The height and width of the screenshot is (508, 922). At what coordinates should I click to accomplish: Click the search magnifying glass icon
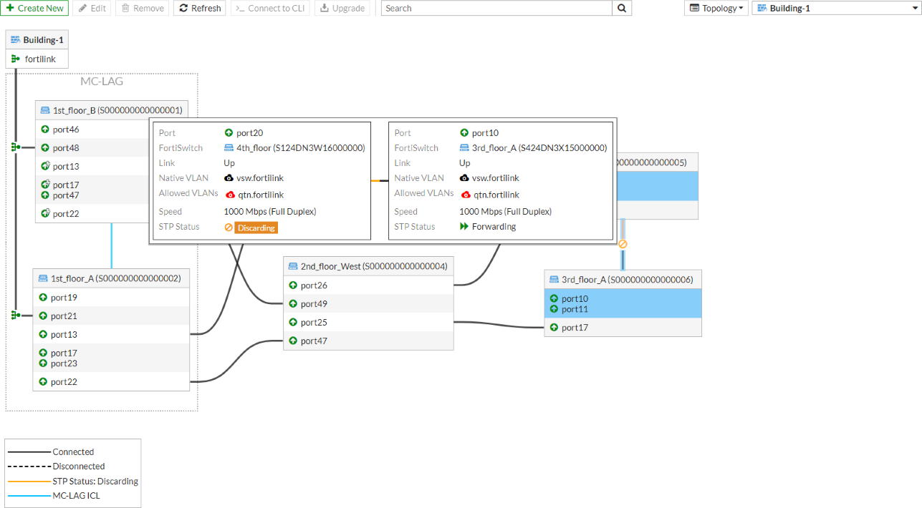pos(621,8)
